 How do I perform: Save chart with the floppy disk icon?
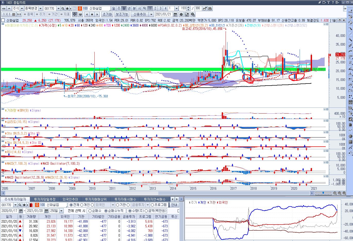[210, 9]
